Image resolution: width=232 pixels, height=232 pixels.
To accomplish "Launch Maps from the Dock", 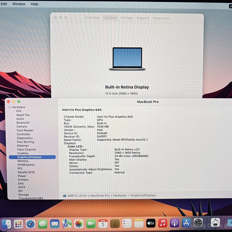I will click(x=67, y=224).
